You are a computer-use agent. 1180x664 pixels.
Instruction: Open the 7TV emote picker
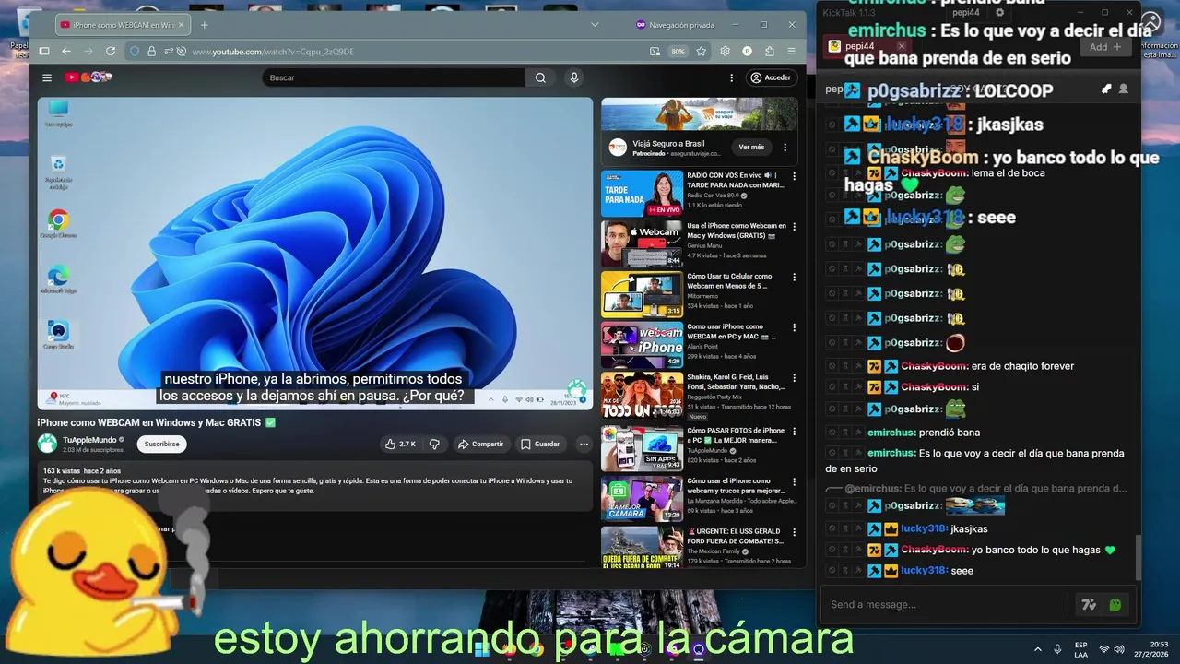[1089, 605]
